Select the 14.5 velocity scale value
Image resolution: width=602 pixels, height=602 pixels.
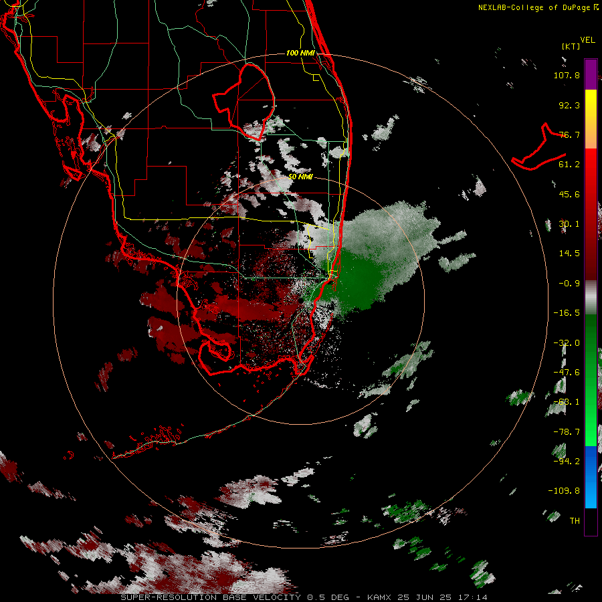(x=569, y=254)
